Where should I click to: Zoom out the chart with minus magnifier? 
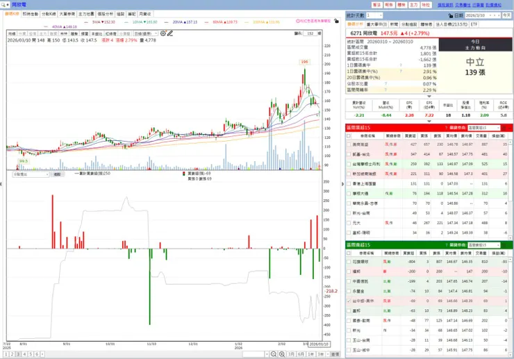coord(274,354)
